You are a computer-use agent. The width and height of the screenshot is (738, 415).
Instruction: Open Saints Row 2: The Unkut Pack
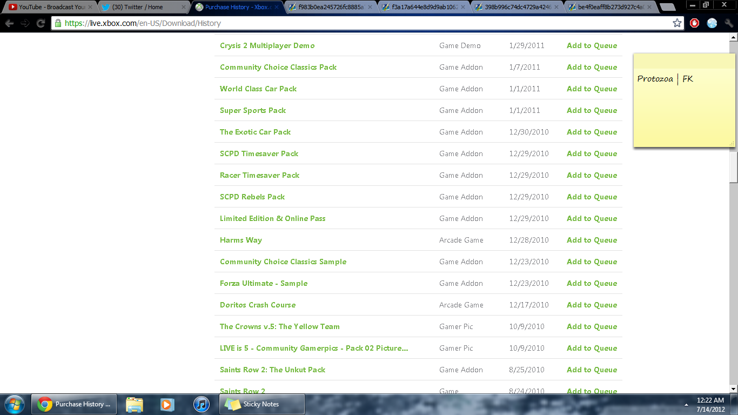[x=272, y=370]
